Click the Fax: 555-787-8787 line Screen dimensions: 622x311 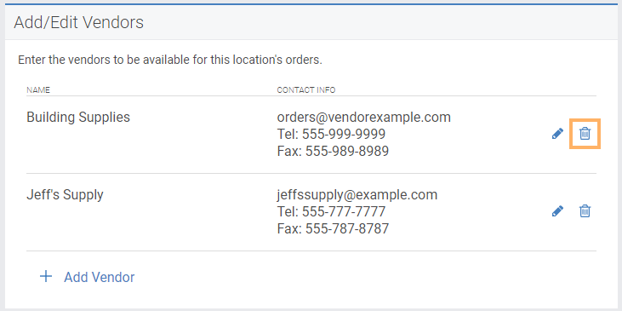click(333, 228)
